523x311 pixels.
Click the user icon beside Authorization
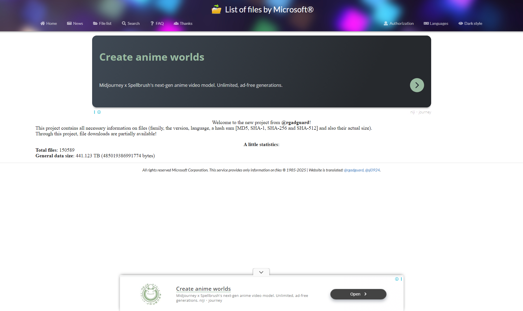click(386, 23)
